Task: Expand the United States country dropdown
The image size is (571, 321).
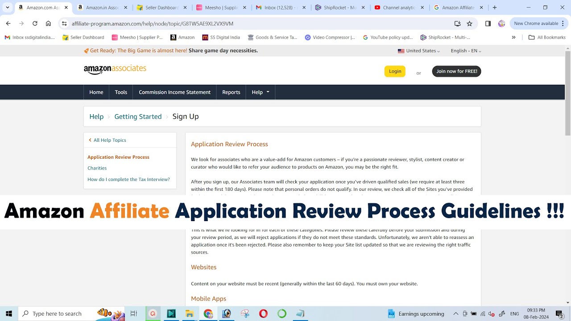Action: click(x=419, y=51)
